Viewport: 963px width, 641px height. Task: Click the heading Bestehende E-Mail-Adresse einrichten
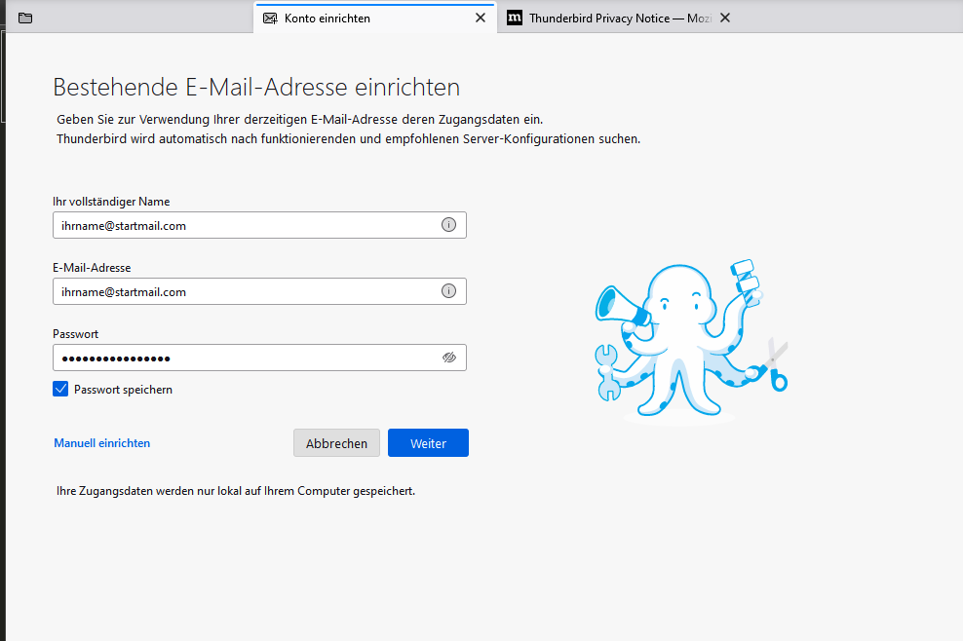(x=256, y=87)
